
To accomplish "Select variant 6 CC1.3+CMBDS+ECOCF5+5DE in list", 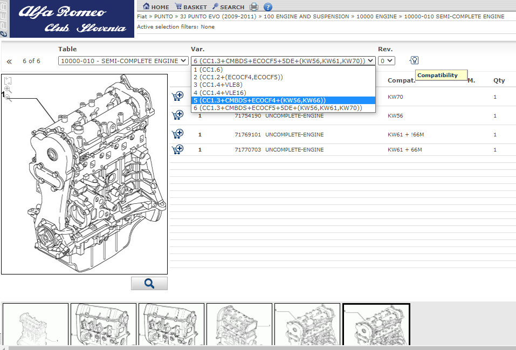I will (x=283, y=108).
